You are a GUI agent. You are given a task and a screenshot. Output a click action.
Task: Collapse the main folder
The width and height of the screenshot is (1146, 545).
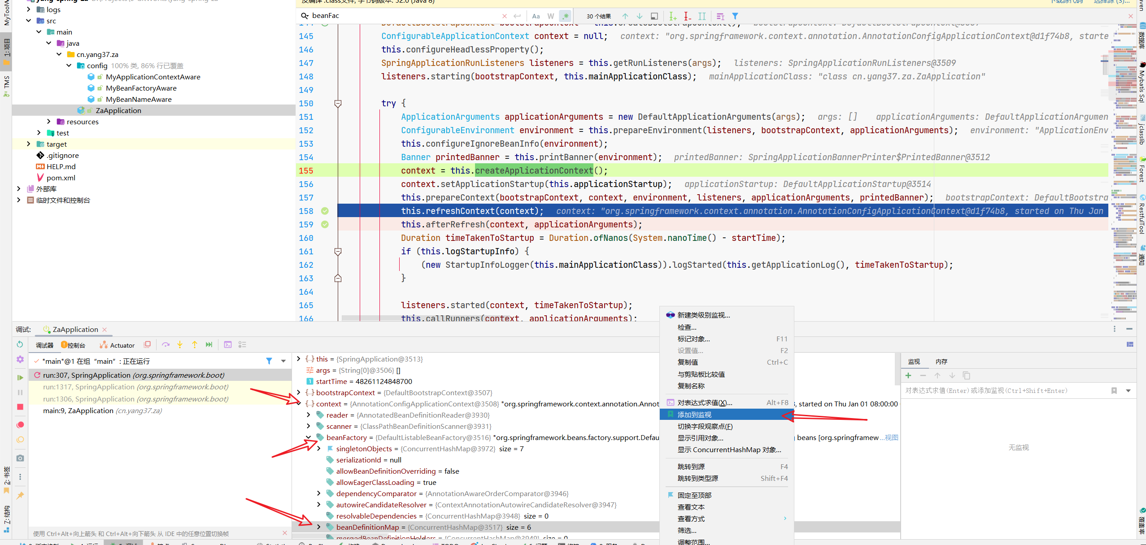pos(39,32)
